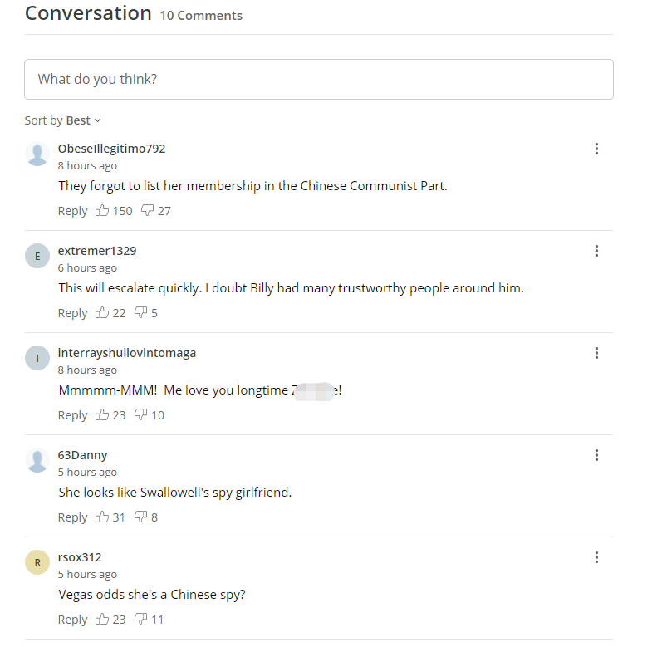Viewport: 652px width, 647px height.
Task: Click the 'What do you think?' comment box
Action: coord(318,80)
